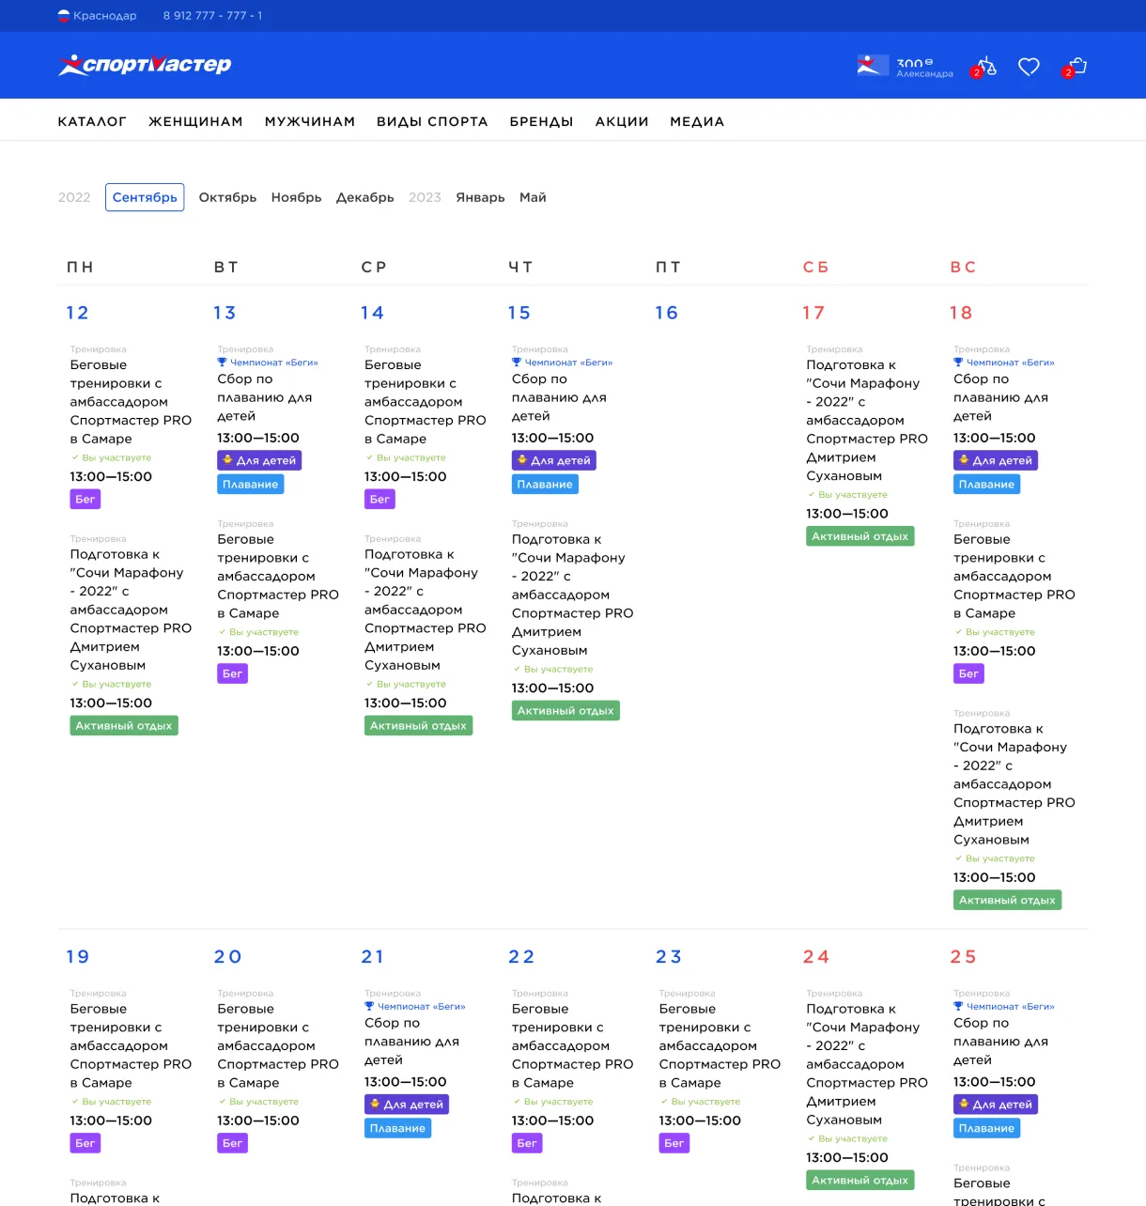
Task: Click trophy icon of Чемпионат «Беги» on day 25
Action: pos(958,1007)
